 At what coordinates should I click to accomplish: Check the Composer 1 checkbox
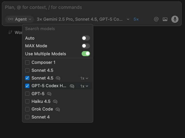(x=27, y=62)
